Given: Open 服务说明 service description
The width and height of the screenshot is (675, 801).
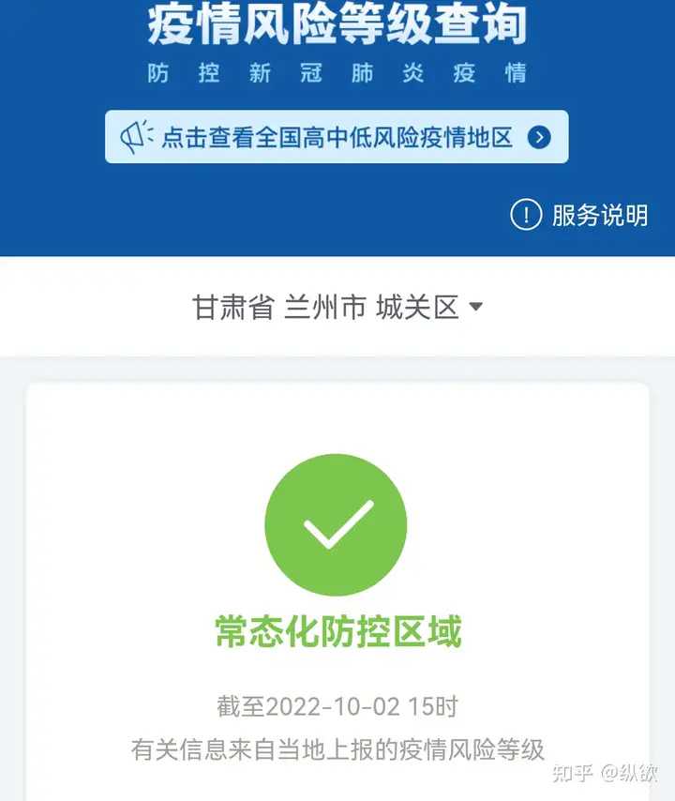Looking at the screenshot, I should (x=600, y=215).
